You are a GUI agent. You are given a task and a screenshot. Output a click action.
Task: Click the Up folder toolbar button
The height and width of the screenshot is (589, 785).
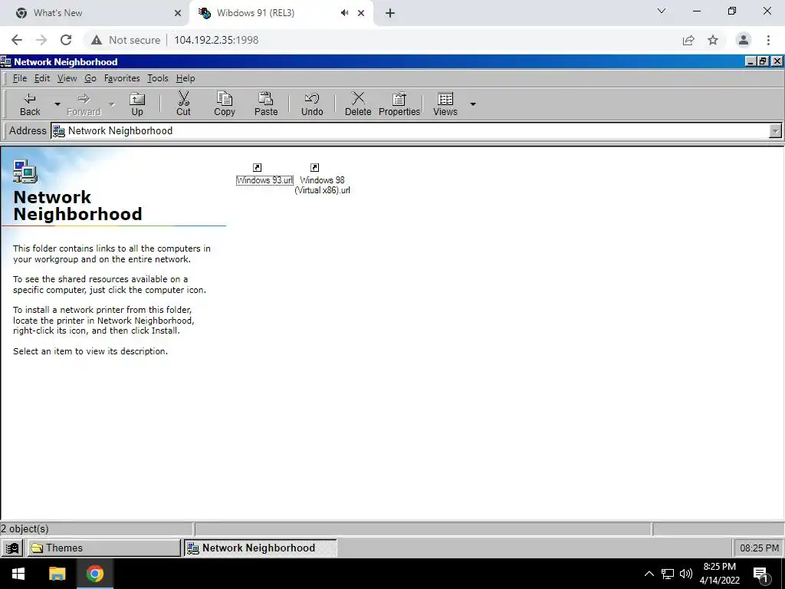(137, 104)
